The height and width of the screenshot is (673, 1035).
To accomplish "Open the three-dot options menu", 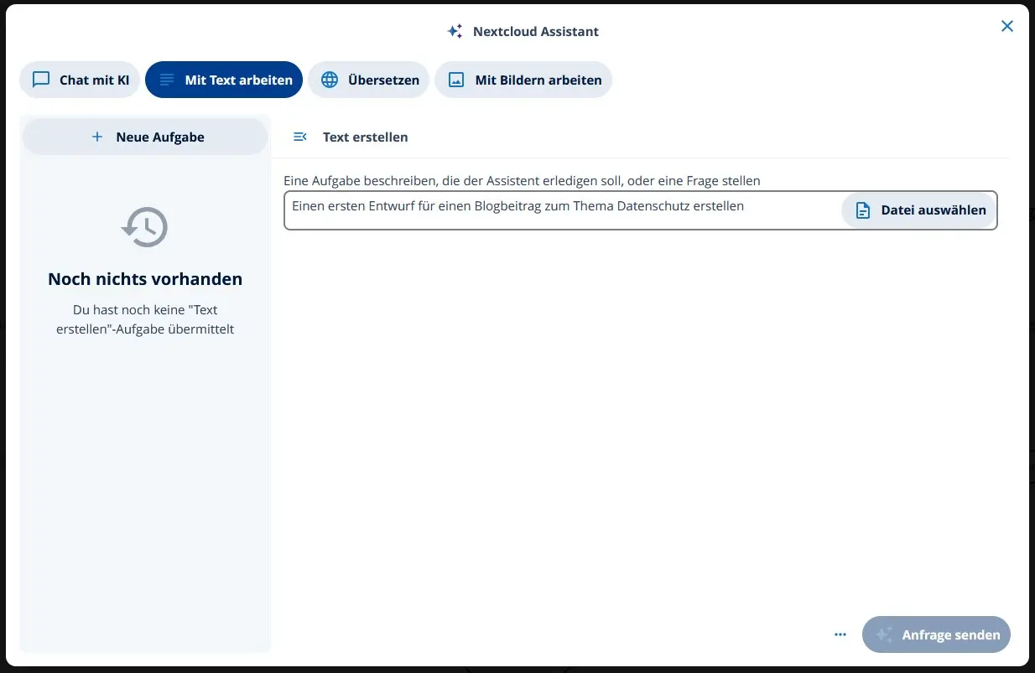I will pyautogui.click(x=840, y=634).
